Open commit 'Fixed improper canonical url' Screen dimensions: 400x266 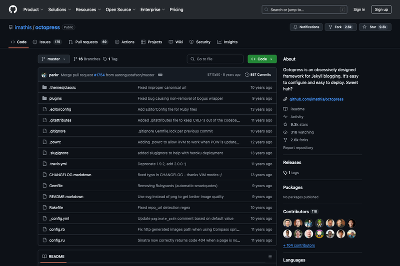click(162, 87)
